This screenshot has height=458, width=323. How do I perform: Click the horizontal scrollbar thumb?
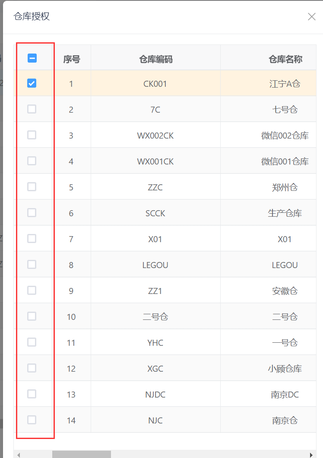[x=82, y=455]
